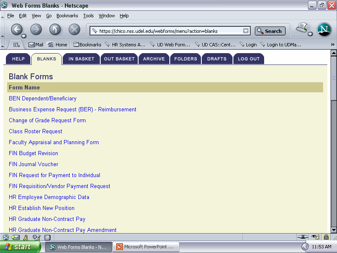The image size is (337, 253).
Task: Open Mail from the personal toolbar
Action: [x=35, y=45]
